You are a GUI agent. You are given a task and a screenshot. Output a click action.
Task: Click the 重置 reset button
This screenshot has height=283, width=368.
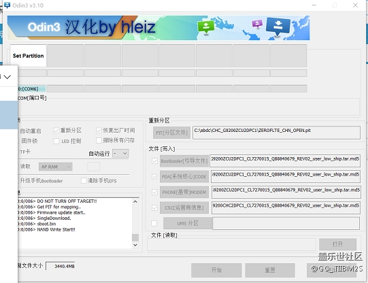tap(270, 270)
